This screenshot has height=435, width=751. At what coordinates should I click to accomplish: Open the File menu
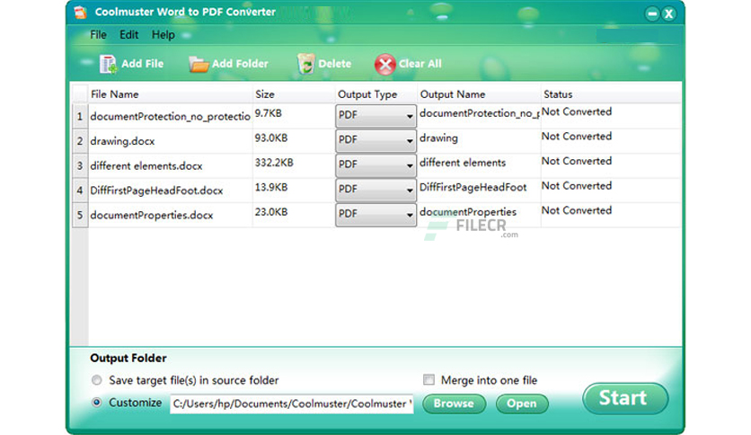98,35
